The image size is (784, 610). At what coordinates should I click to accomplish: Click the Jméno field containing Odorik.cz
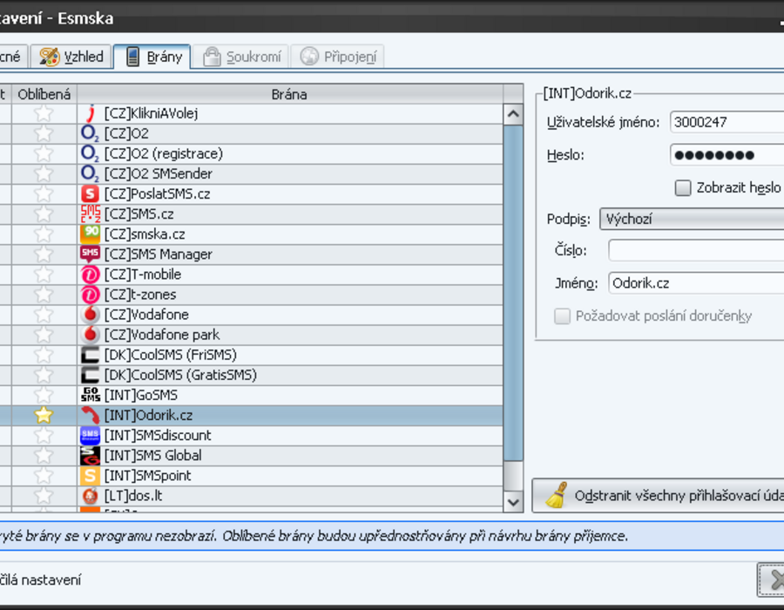(x=696, y=283)
